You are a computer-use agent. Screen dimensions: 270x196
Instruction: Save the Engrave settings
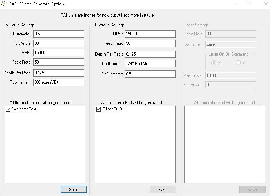[163, 189]
